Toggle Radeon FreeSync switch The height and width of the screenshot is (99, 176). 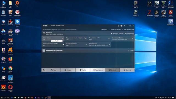pos(62,38)
